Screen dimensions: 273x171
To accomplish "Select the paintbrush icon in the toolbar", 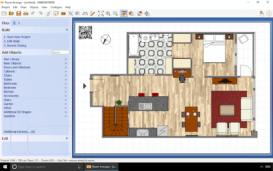I will pos(48,13).
